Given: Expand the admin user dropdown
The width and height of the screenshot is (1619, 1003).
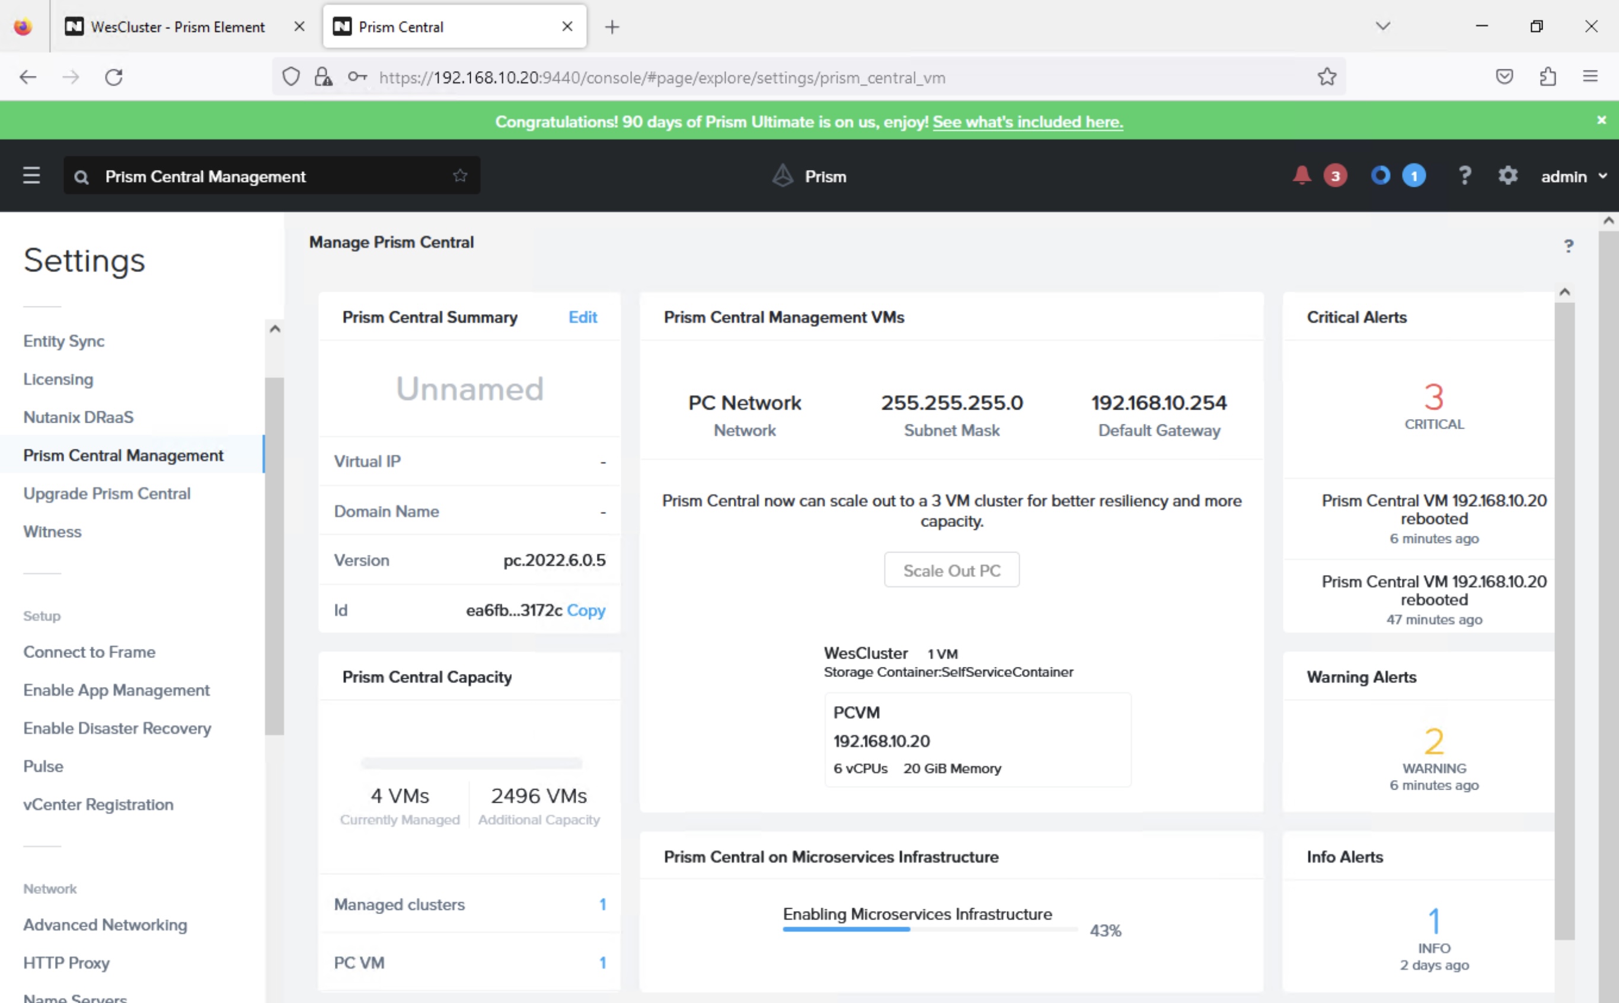Looking at the screenshot, I should click(1573, 177).
